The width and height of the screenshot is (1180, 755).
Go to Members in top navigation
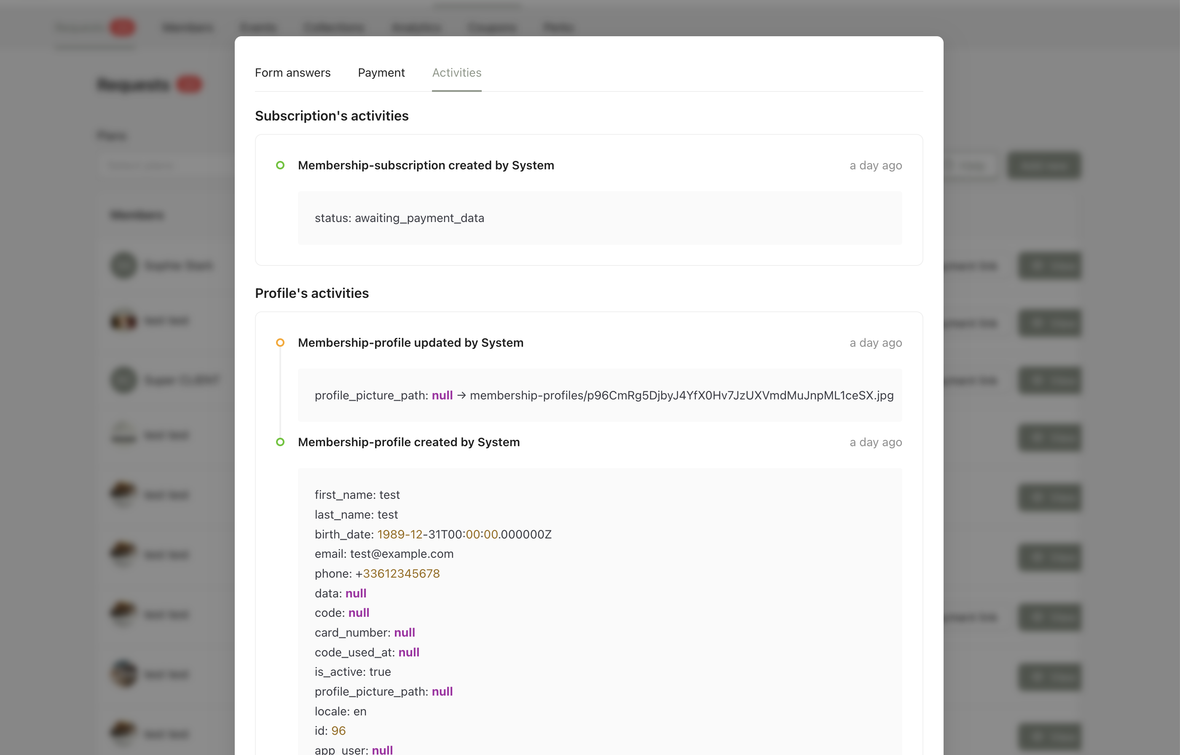[188, 27]
